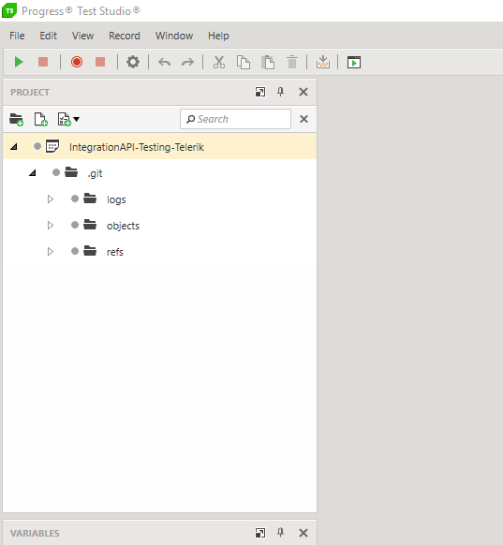Click into the project Search field
Screen dimensions: 503x545
click(x=235, y=119)
